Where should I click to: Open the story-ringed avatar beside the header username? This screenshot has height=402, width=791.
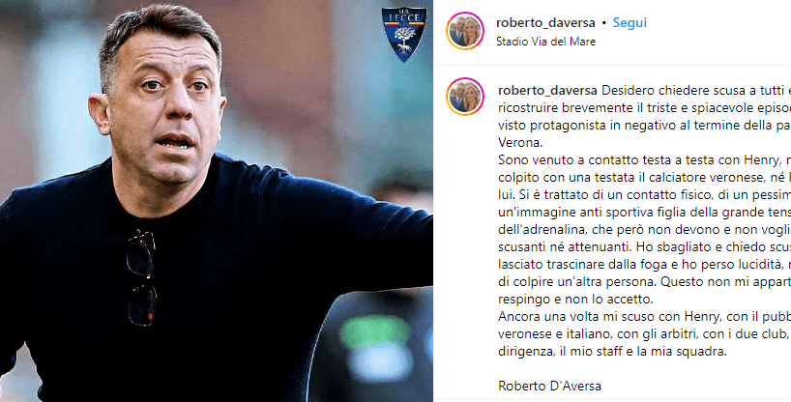click(x=464, y=31)
